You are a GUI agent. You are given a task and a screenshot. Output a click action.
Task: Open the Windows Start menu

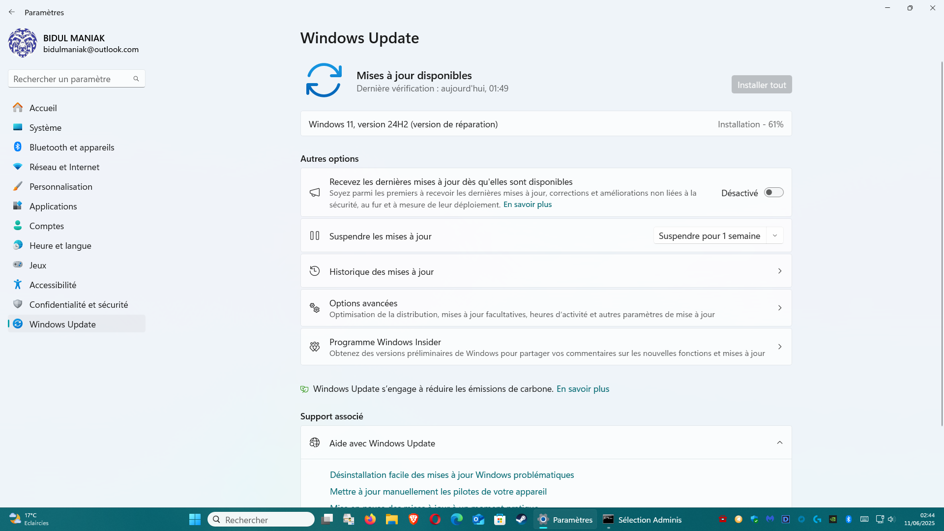[195, 519]
